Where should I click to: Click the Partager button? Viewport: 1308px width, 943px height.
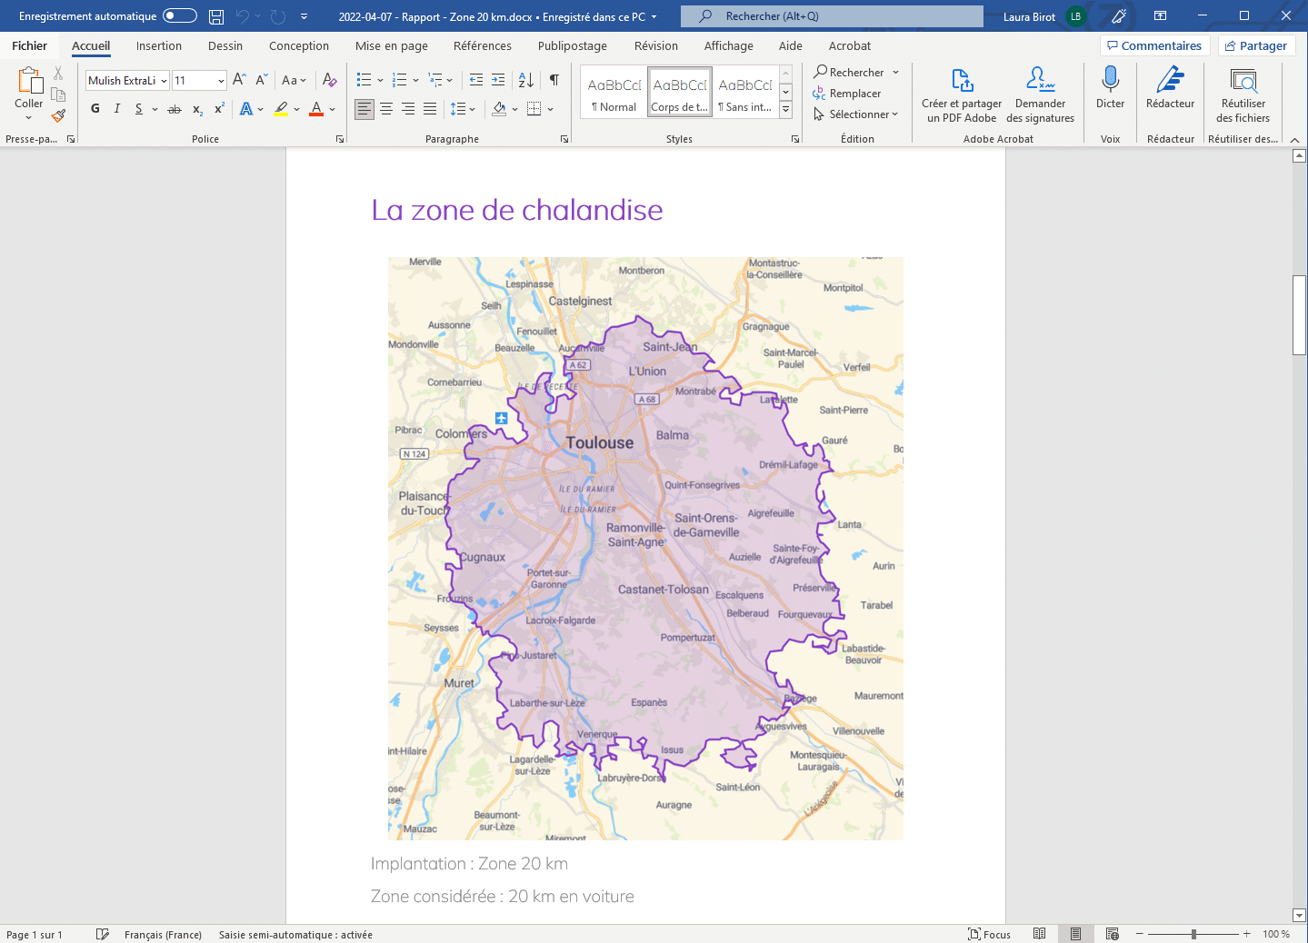pos(1256,46)
